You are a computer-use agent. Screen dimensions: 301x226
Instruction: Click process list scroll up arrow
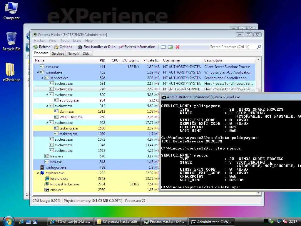258,60
